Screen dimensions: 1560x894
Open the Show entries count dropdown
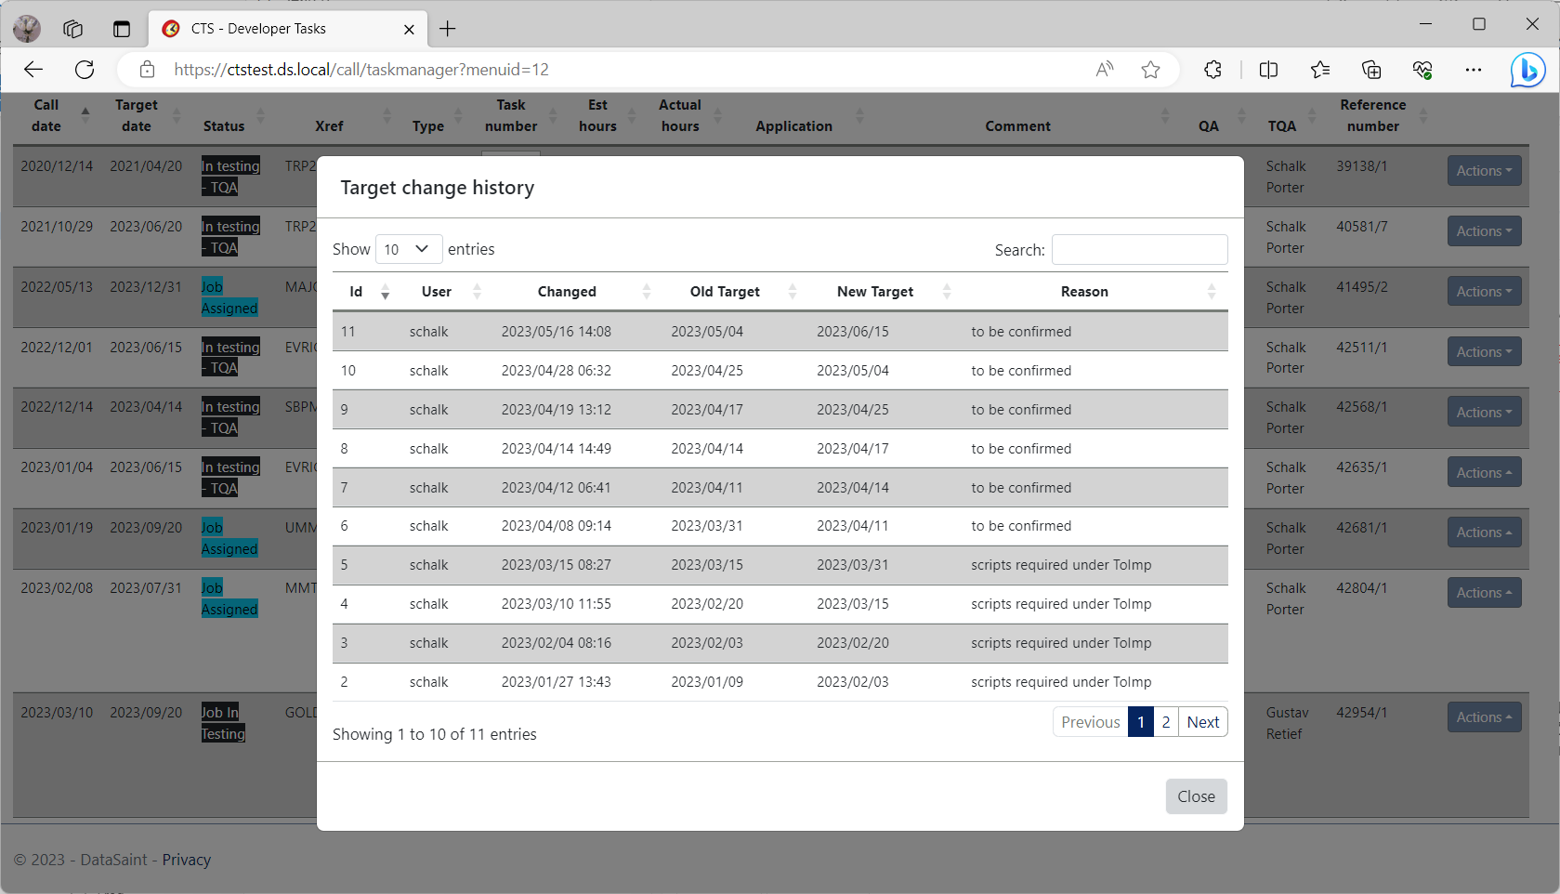pos(409,249)
